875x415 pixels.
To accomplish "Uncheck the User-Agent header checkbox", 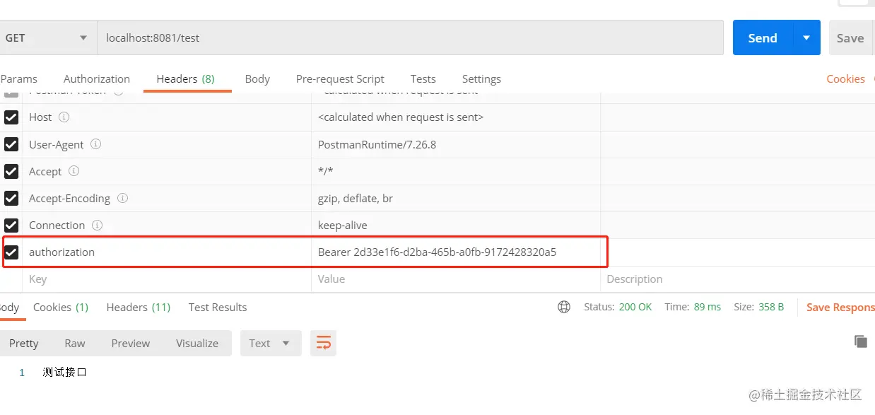I will coord(11,144).
